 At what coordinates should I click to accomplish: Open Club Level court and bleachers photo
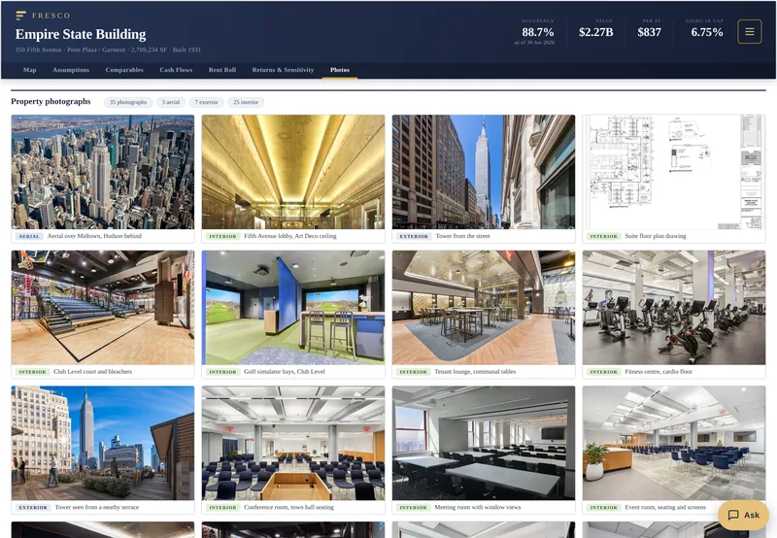[103, 308]
